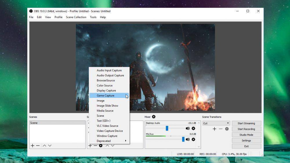Viewport: 290px width, 163px height.
Task: Add a scene transition with plus icon
Action: 214,129
